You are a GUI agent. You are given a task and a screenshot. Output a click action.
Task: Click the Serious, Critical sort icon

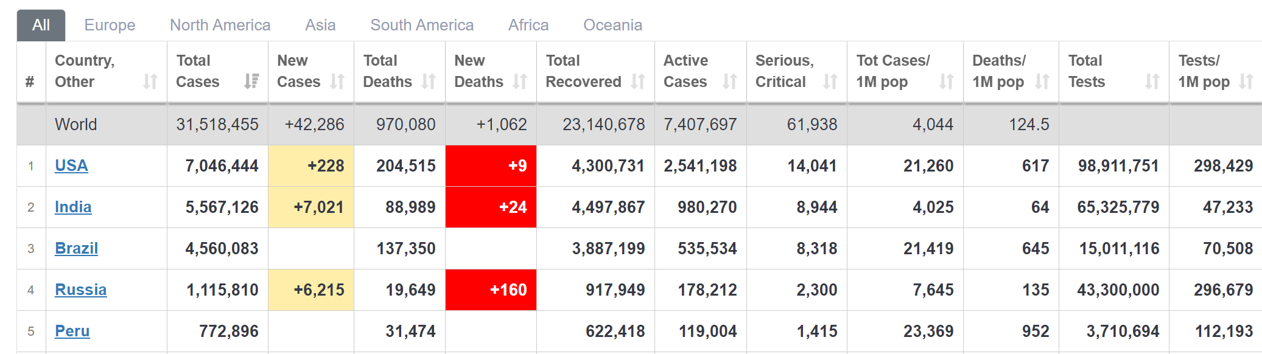[830, 82]
